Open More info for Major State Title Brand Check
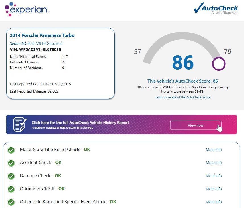246x208 pixels. click(x=214, y=150)
